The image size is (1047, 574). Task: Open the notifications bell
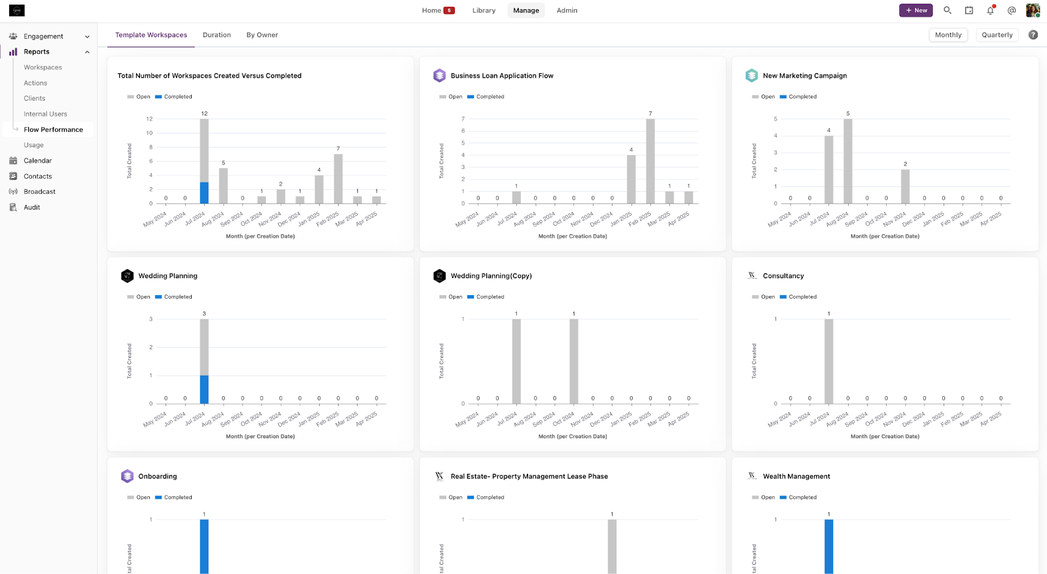click(991, 10)
